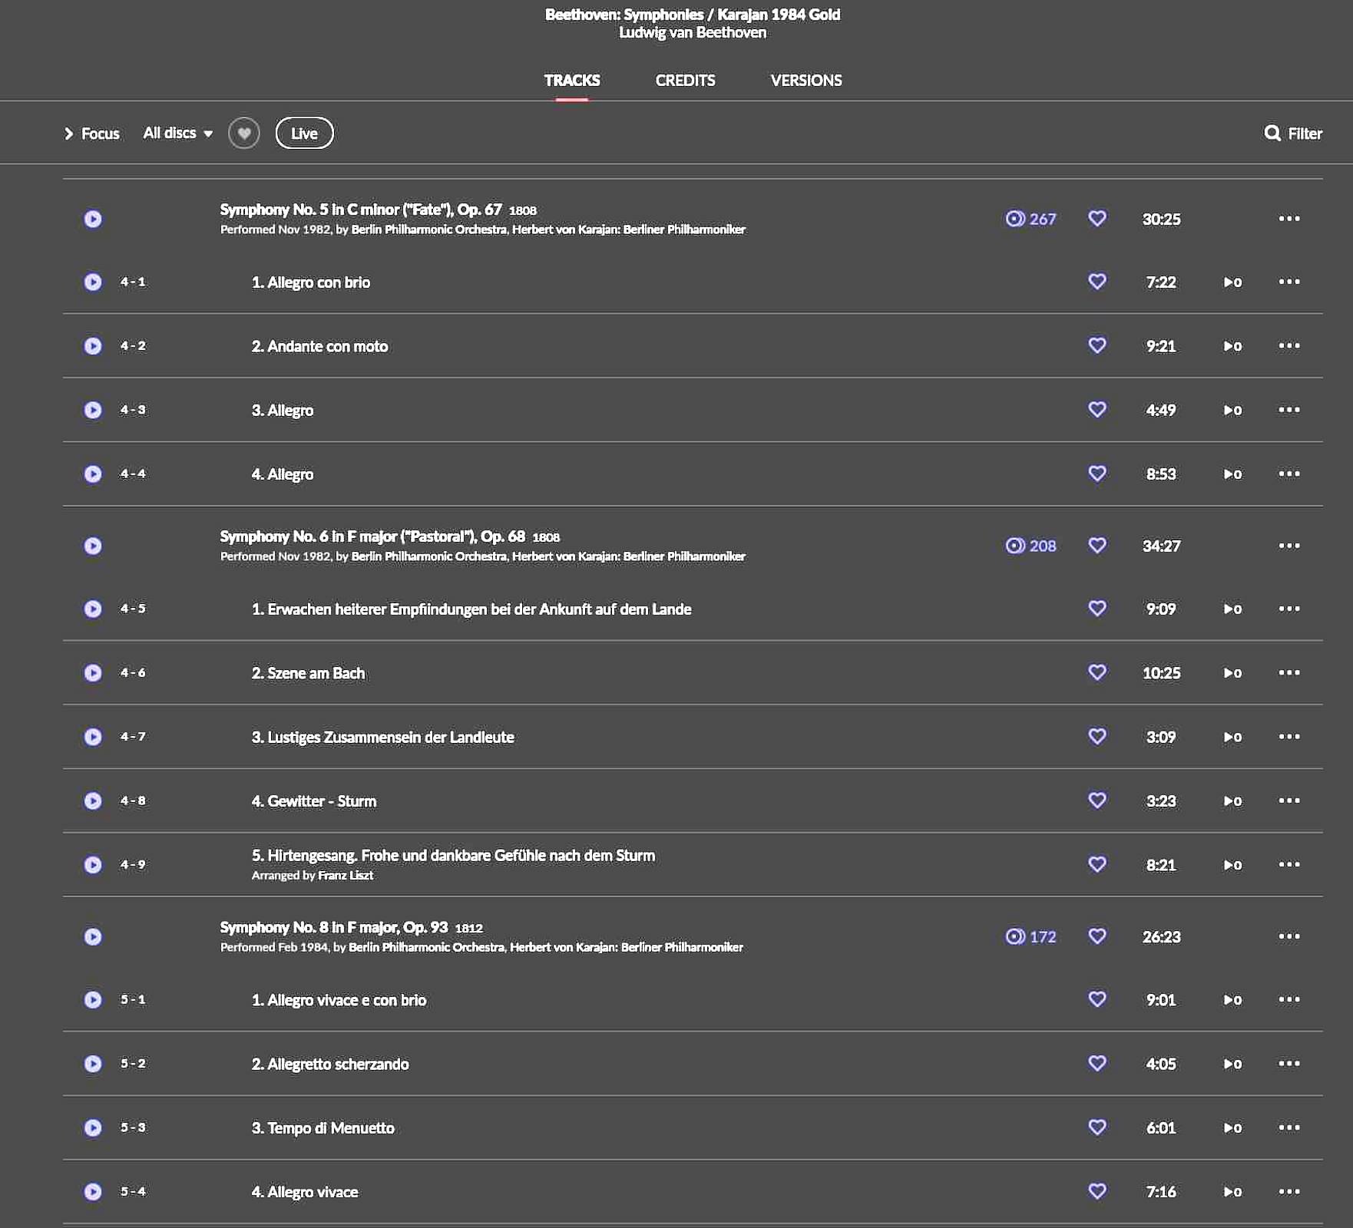The image size is (1353, 1228).
Task: Open more options for Hirtengesang track
Action: [x=1289, y=865]
